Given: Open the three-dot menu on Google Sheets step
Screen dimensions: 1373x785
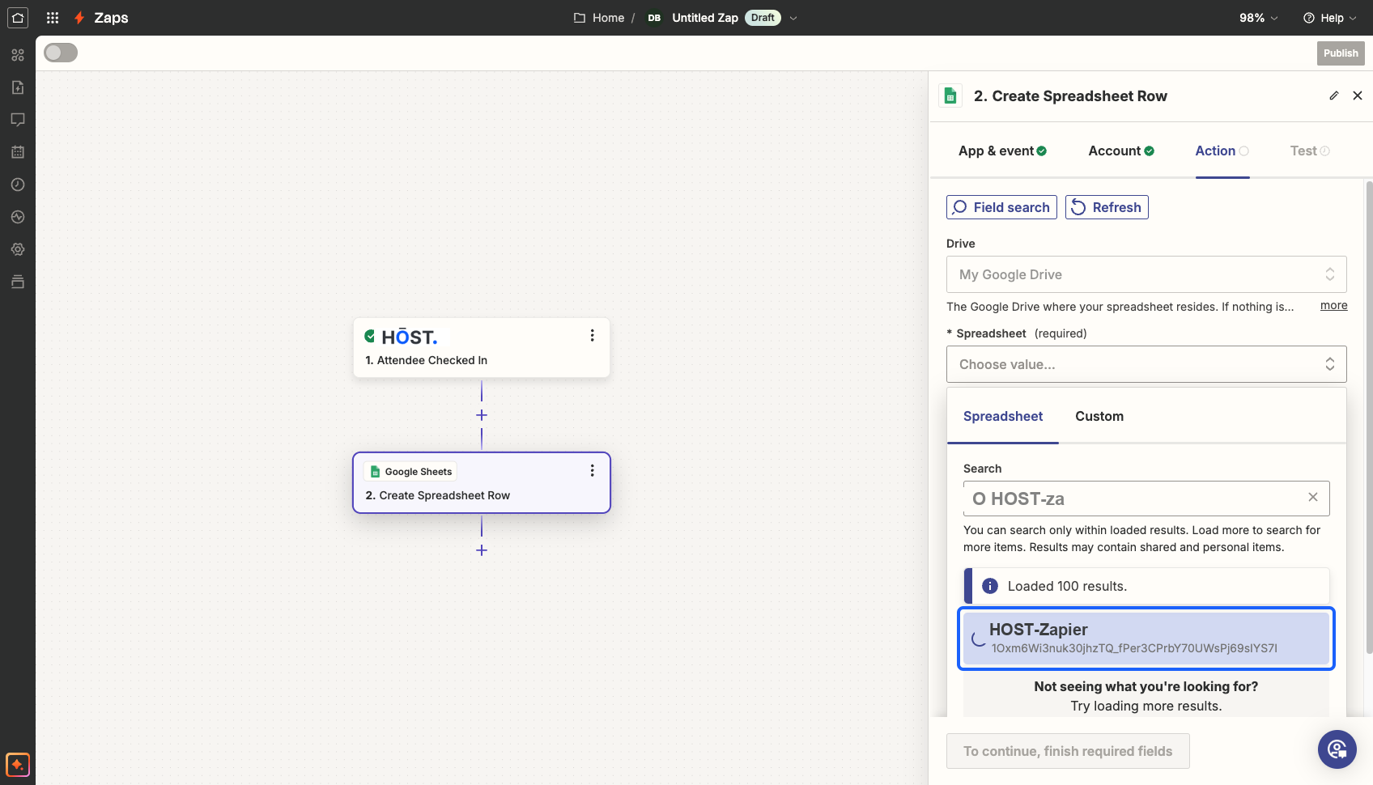Looking at the screenshot, I should tap(593, 470).
